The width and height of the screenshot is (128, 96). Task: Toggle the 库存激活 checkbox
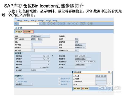click(59, 84)
